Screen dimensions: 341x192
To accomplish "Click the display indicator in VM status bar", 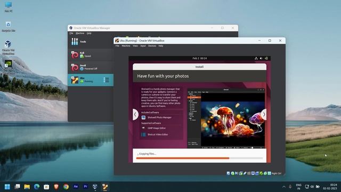I will pos(253,173).
